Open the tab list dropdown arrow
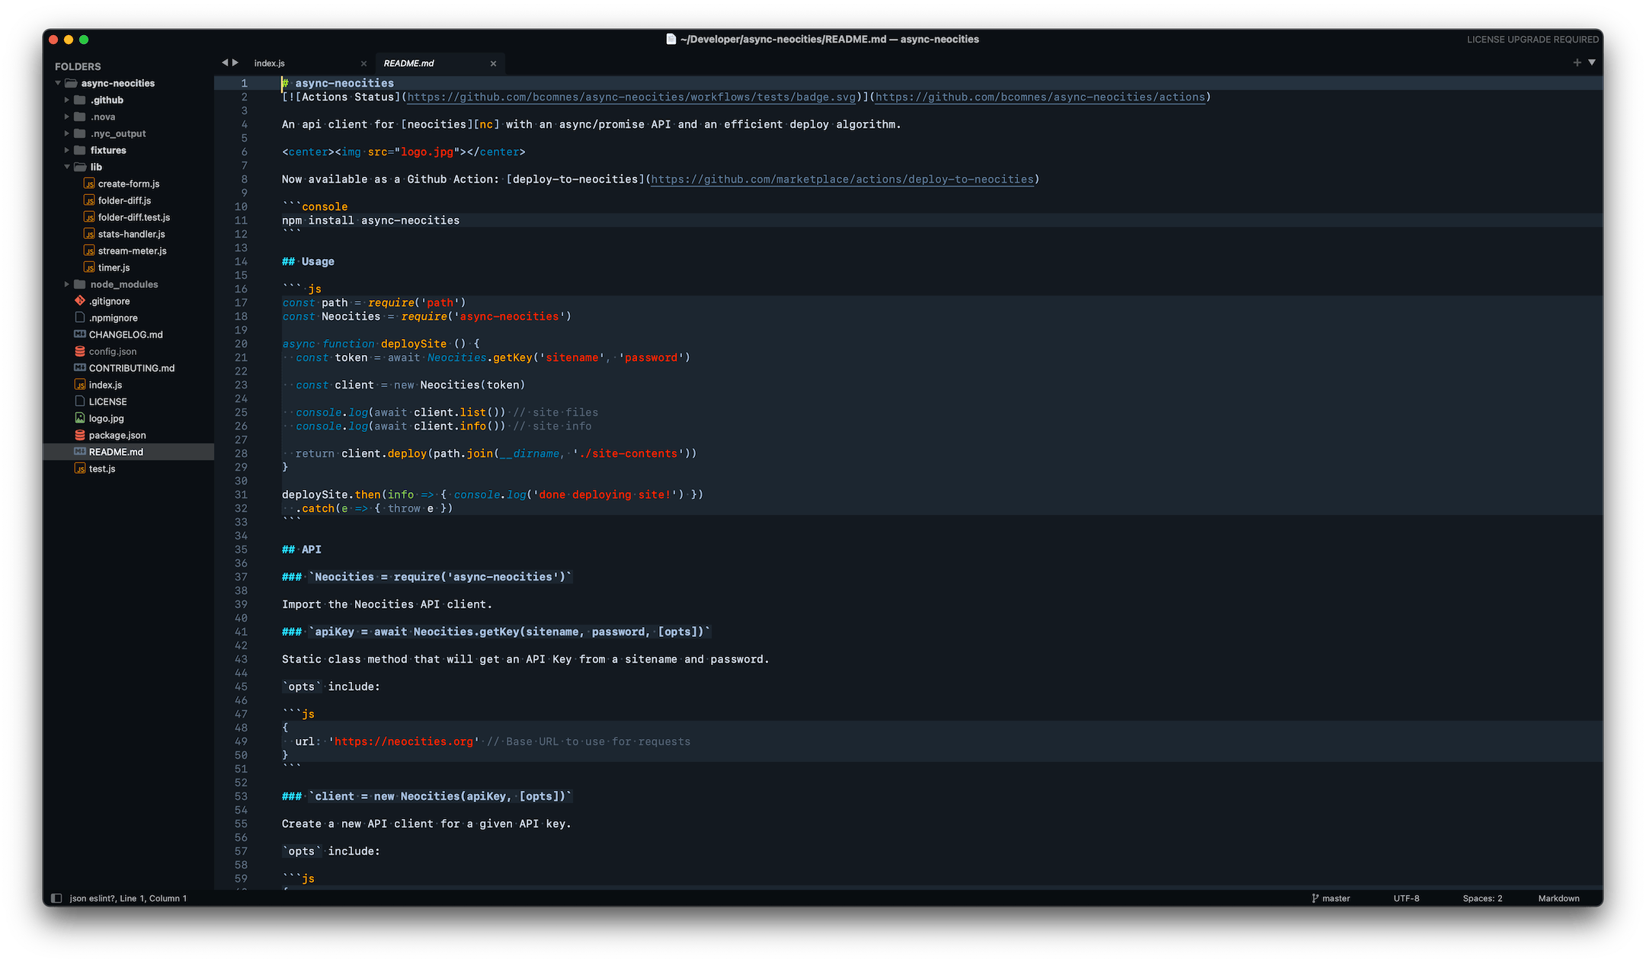This screenshot has height=963, width=1646. (x=1592, y=62)
